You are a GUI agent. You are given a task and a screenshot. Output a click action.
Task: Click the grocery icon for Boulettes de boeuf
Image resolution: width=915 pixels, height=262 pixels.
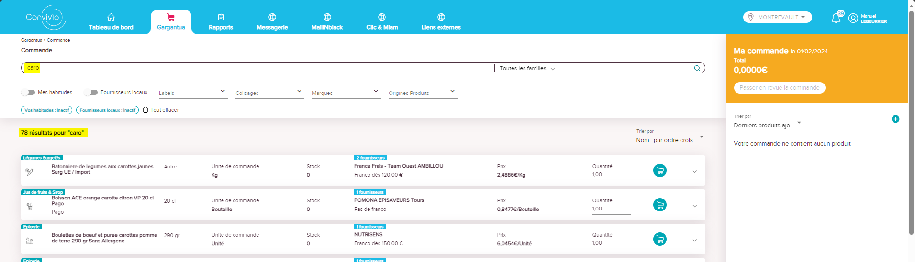tap(30, 241)
